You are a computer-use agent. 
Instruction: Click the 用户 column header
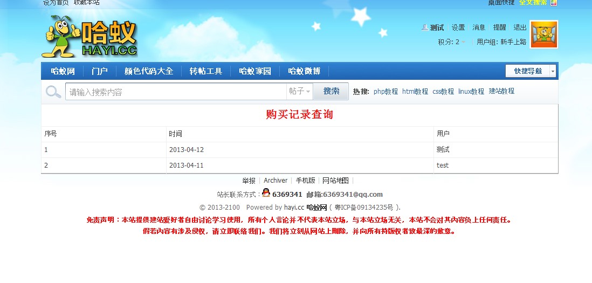(x=443, y=134)
